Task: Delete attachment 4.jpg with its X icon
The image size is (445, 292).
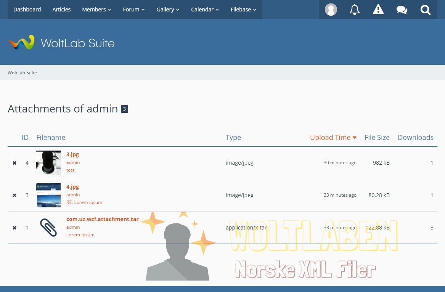Action: [14, 195]
